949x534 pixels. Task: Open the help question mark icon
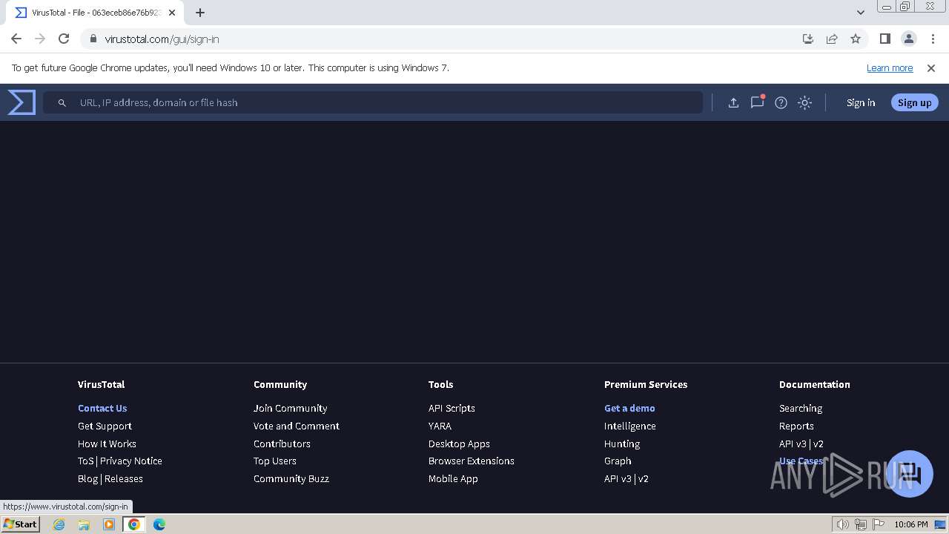pos(781,103)
